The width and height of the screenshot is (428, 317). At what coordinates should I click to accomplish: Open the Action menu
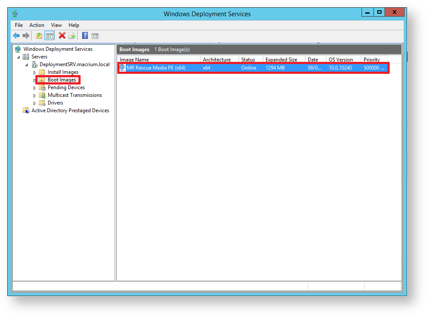(x=37, y=25)
